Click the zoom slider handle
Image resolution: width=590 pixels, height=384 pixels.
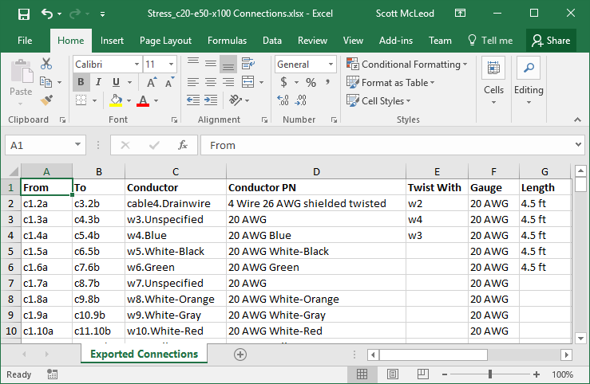coord(490,374)
